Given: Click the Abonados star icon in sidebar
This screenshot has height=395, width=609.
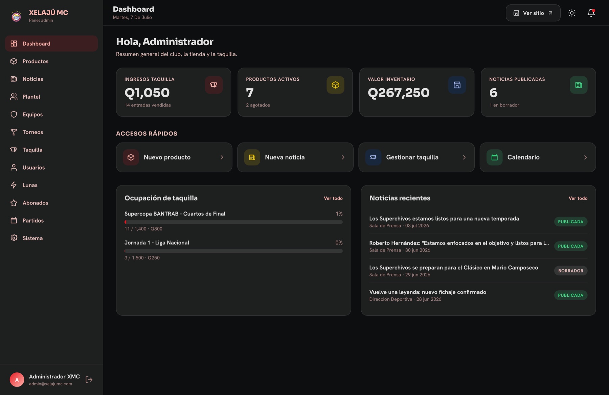Looking at the screenshot, I should tap(14, 203).
